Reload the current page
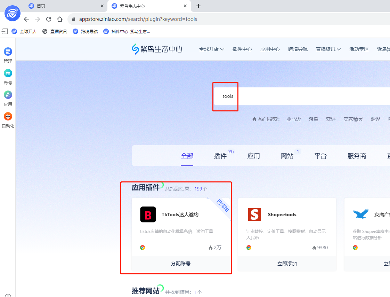 pos(49,19)
